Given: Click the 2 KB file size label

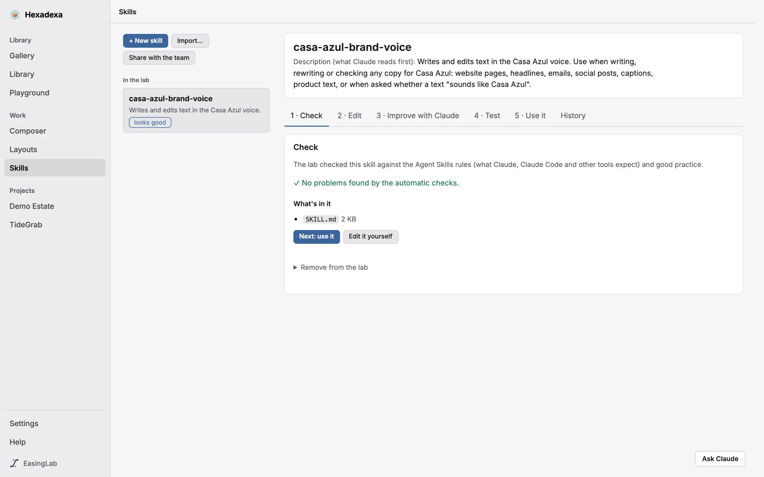Looking at the screenshot, I should click(x=349, y=219).
